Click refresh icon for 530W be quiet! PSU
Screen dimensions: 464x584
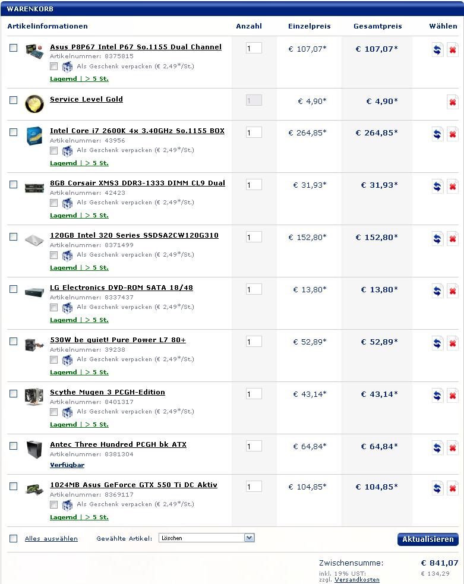point(437,343)
